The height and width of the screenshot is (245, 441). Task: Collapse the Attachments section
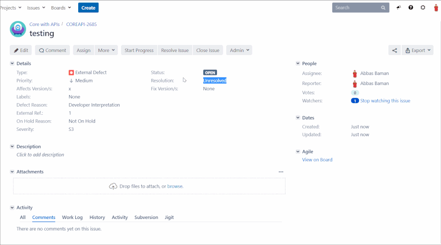[12, 171]
